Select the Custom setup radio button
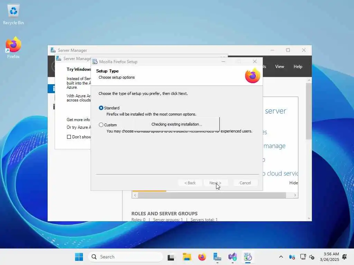 (x=101, y=125)
